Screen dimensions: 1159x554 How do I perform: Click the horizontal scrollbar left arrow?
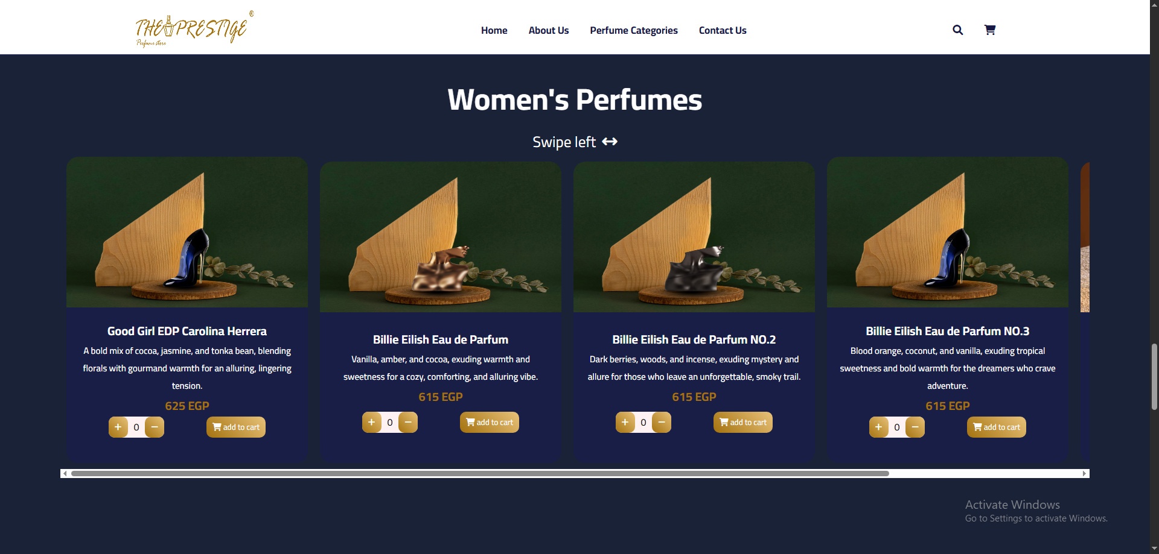[x=65, y=473]
